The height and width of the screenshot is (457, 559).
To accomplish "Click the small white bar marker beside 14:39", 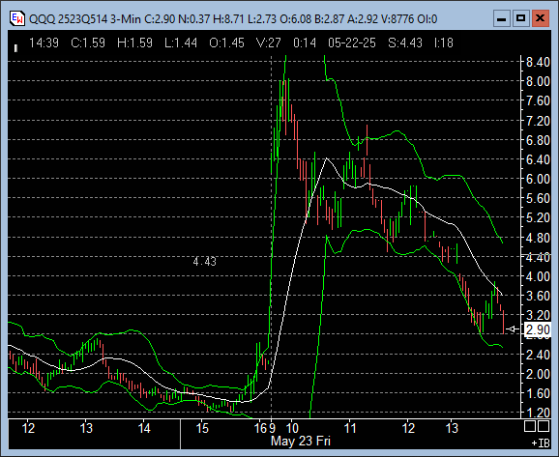I will pyautogui.click(x=15, y=48).
